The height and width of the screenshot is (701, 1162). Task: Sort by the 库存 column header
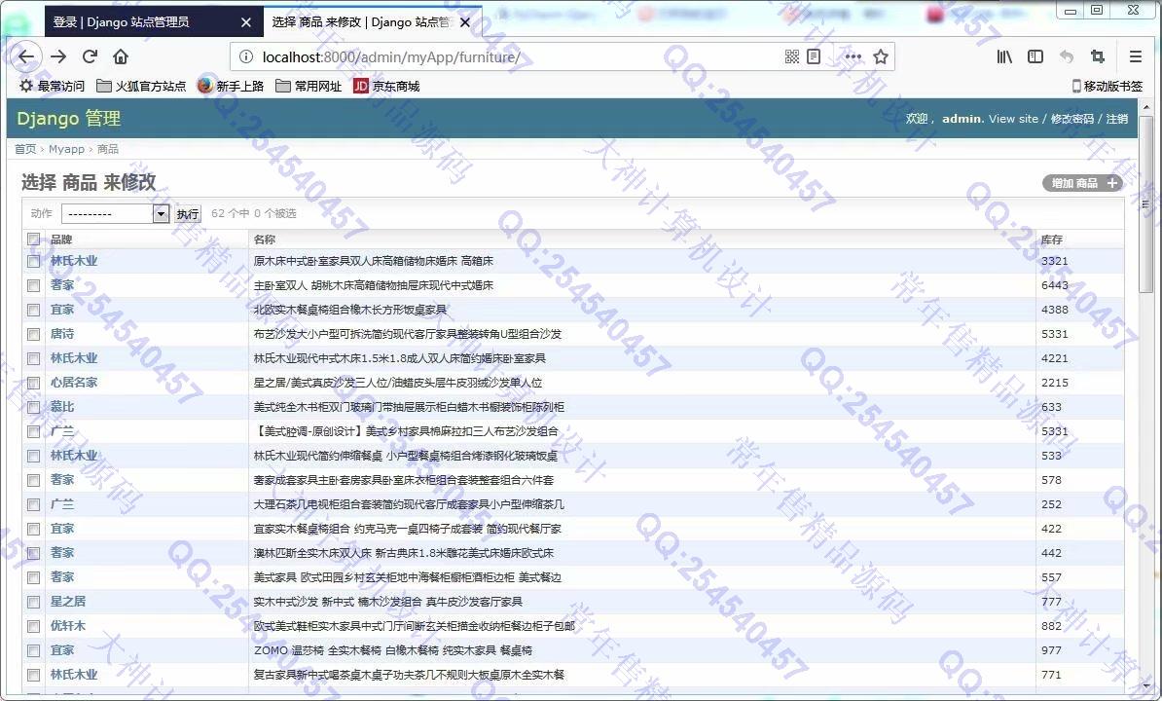pyautogui.click(x=1052, y=240)
